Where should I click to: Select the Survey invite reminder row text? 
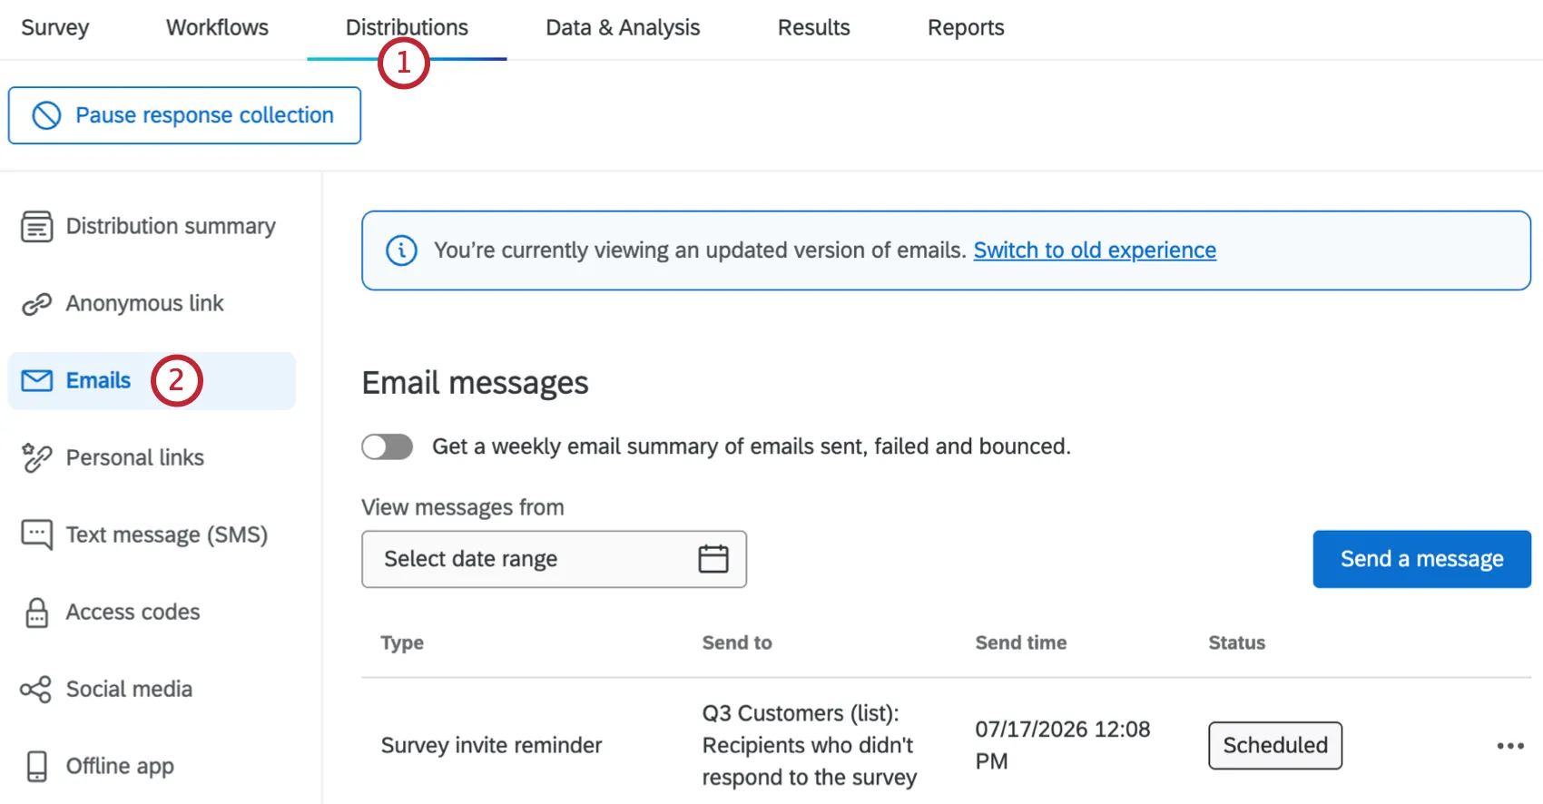(x=491, y=746)
